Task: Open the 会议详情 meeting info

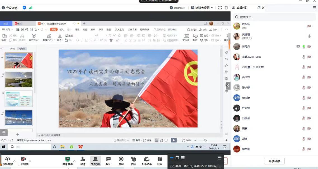Action: point(10,8)
